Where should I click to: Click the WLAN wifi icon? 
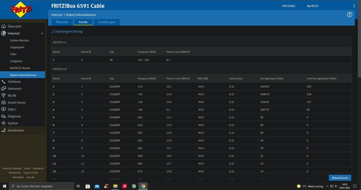(x=4, y=95)
